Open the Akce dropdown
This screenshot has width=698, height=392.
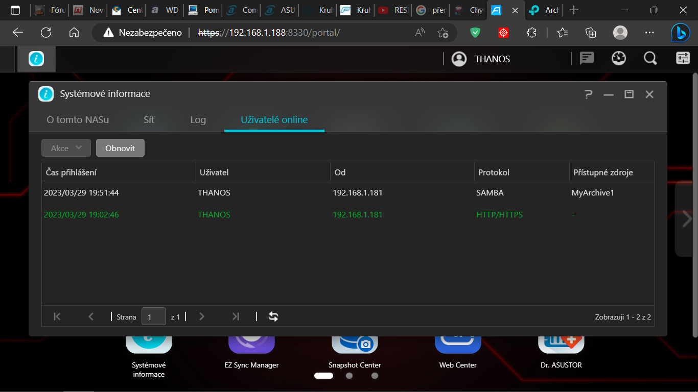[x=66, y=148]
